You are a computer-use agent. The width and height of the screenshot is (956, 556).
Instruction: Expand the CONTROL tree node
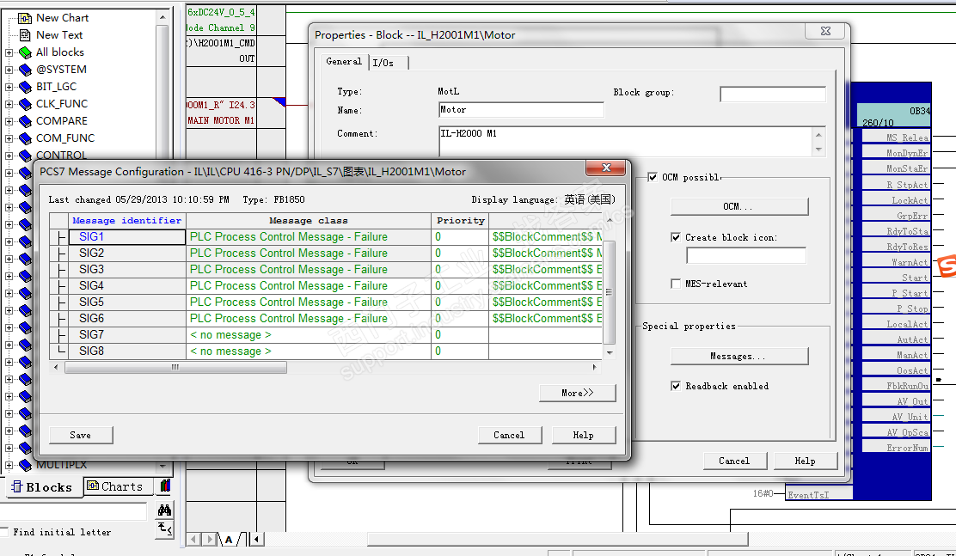9,156
